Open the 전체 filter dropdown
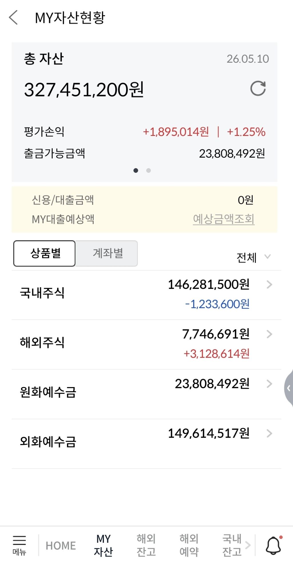The width and height of the screenshot is (293, 565). coord(254,257)
